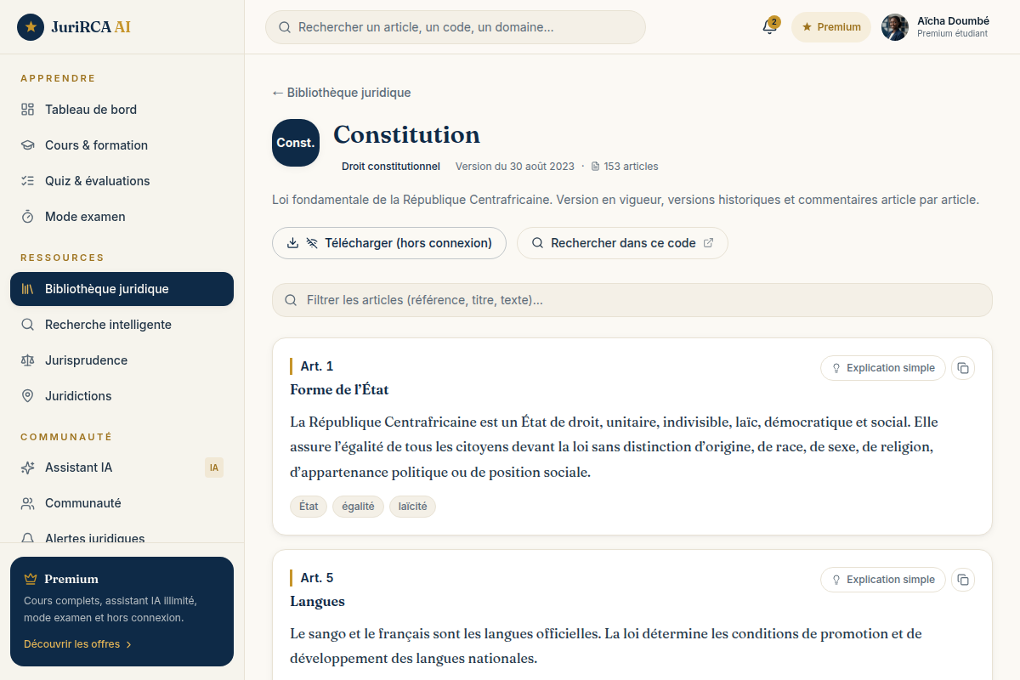Select Bibliothèque juridique in sidebar
Screen dimensions: 1020x680
tap(122, 289)
